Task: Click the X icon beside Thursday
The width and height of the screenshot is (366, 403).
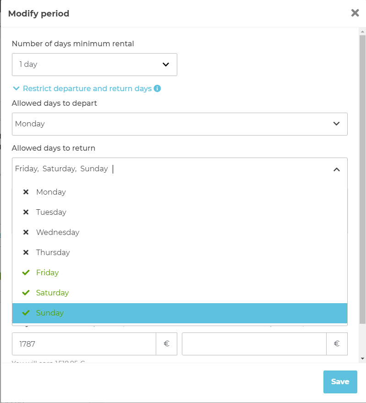Action: tap(26, 252)
